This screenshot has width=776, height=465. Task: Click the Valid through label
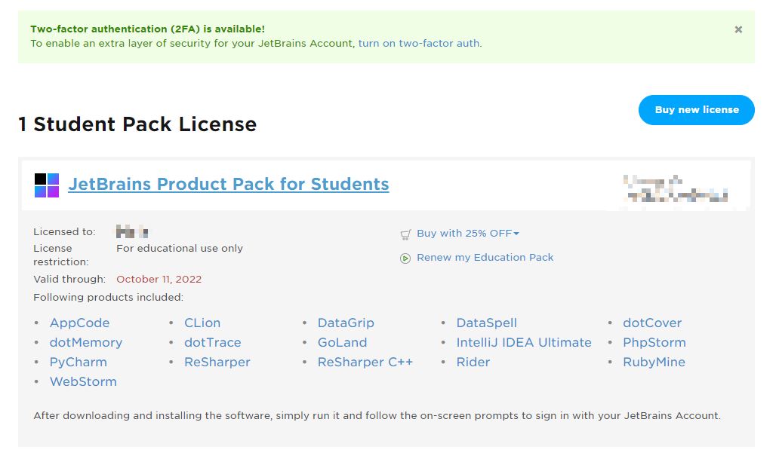pyautogui.click(x=69, y=279)
